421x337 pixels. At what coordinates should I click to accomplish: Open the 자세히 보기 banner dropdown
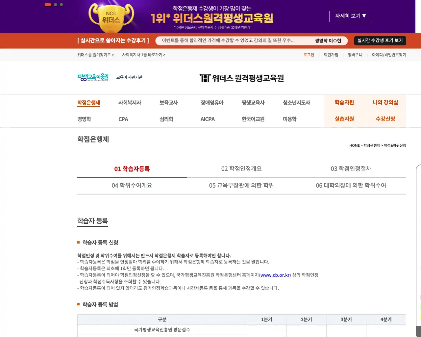click(x=351, y=16)
